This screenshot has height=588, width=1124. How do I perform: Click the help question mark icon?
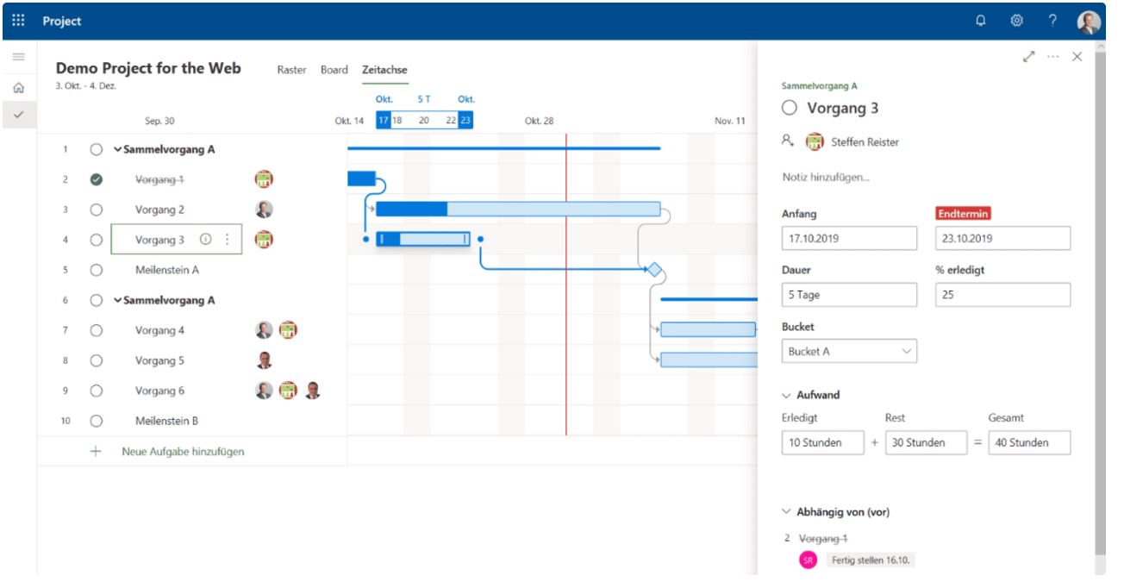pos(1052,21)
